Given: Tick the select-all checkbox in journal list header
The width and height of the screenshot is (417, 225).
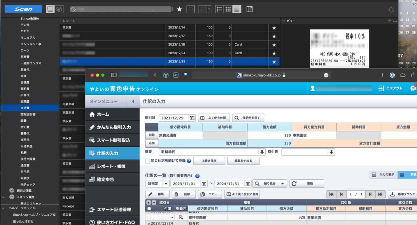Looking at the screenshot, I should (x=149, y=209).
